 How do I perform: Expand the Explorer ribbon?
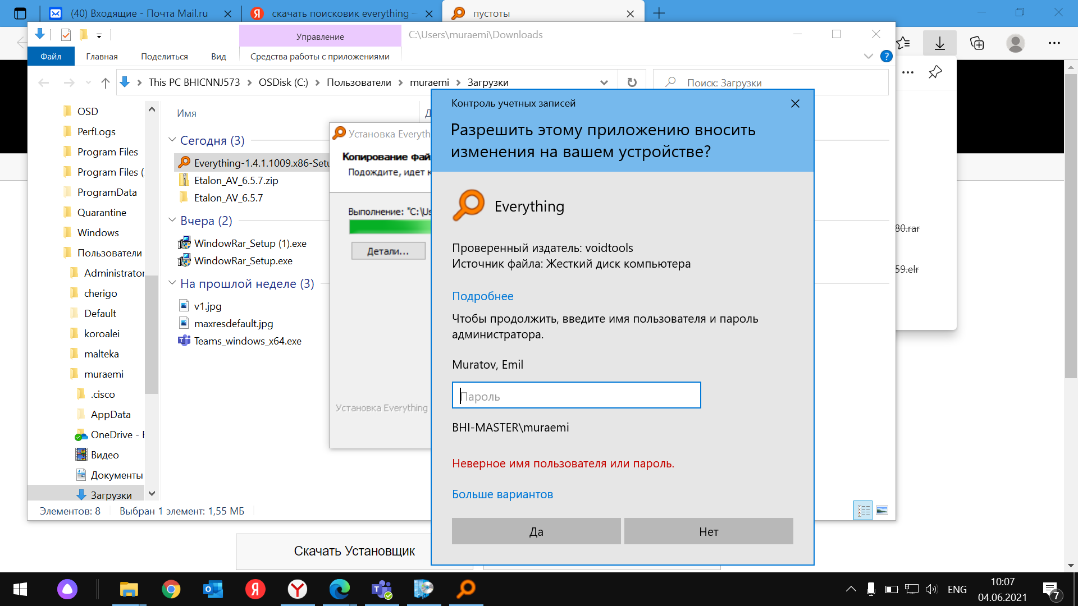coord(869,56)
